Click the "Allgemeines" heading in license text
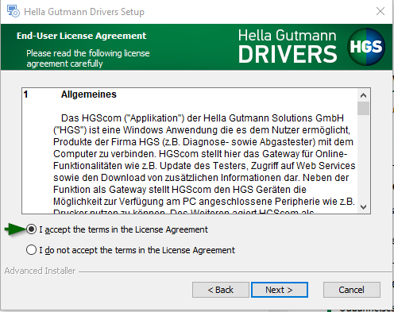 point(89,94)
